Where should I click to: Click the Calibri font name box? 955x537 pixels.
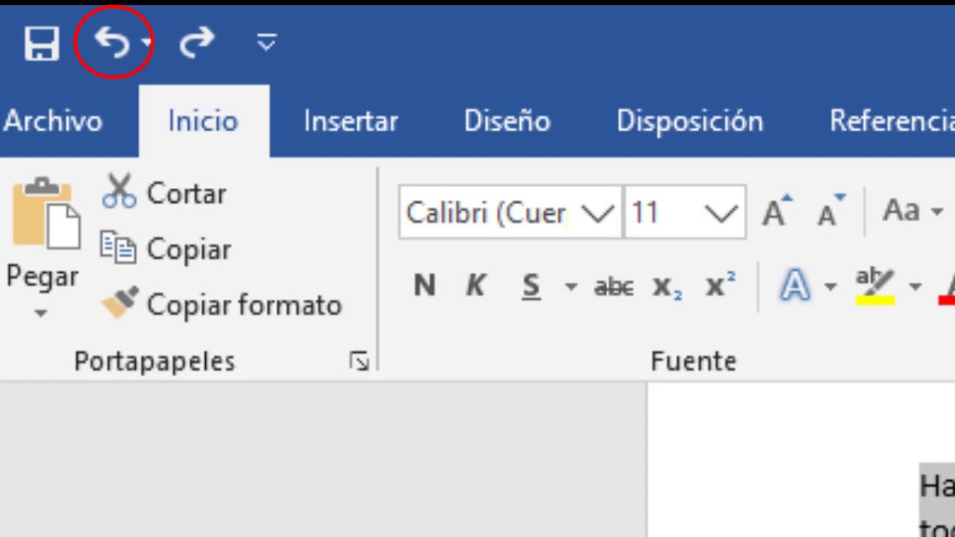(486, 213)
